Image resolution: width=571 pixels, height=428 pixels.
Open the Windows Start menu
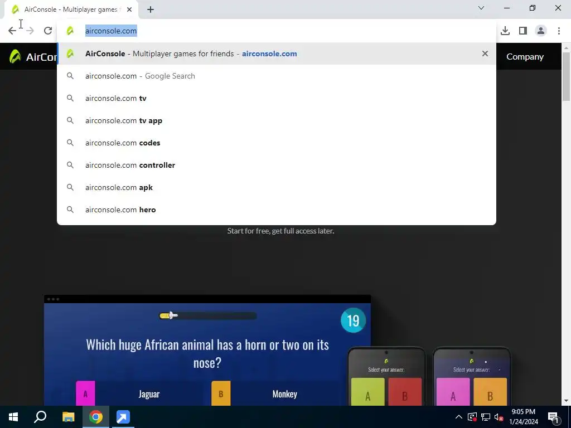click(x=13, y=417)
